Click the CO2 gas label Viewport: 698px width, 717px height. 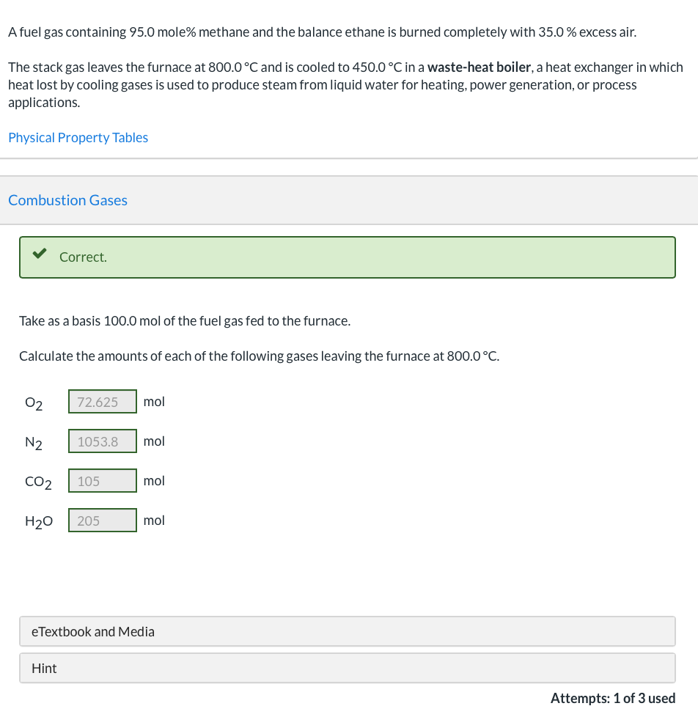[38, 482]
